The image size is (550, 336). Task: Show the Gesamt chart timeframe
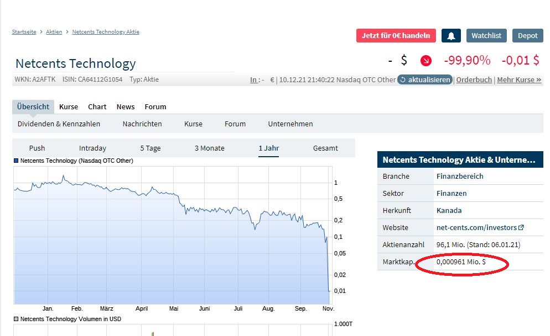point(325,148)
